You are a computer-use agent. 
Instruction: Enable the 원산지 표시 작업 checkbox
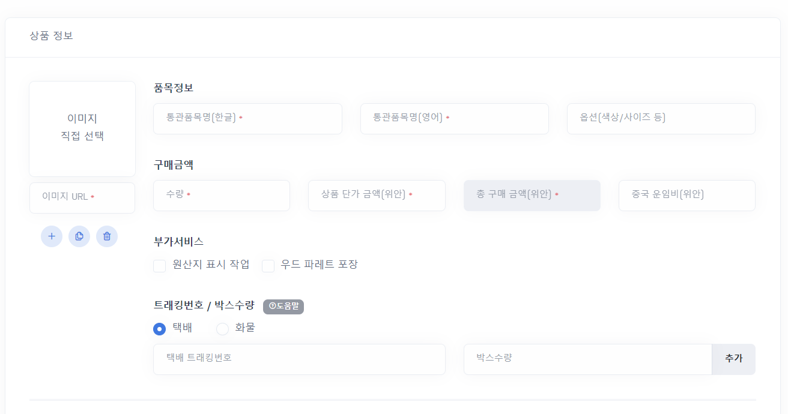pos(160,266)
